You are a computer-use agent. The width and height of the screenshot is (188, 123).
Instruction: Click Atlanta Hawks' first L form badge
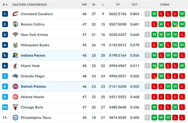point(154,97)
